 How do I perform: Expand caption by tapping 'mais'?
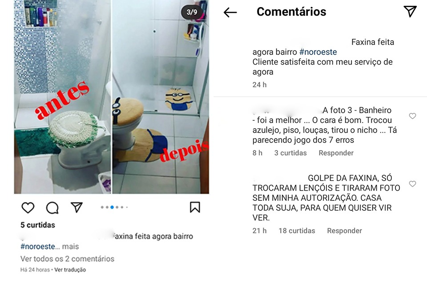[x=70, y=246]
